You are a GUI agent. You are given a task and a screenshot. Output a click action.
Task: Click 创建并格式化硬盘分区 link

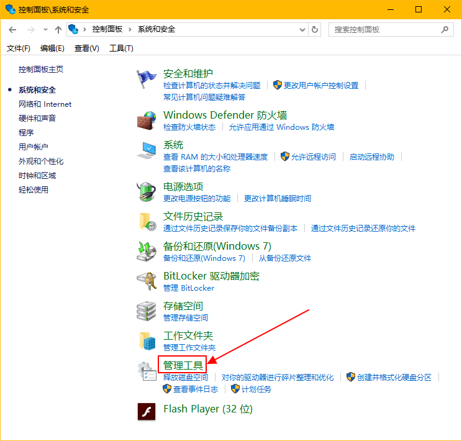click(394, 377)
